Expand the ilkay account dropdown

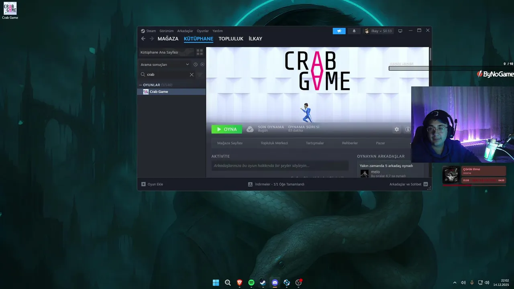tap(381, 31)
